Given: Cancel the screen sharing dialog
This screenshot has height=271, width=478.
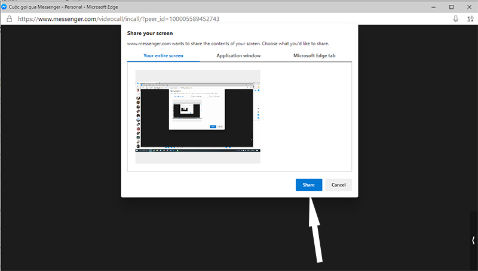Looking at the screenshot, I should click(x=339, y=185).
